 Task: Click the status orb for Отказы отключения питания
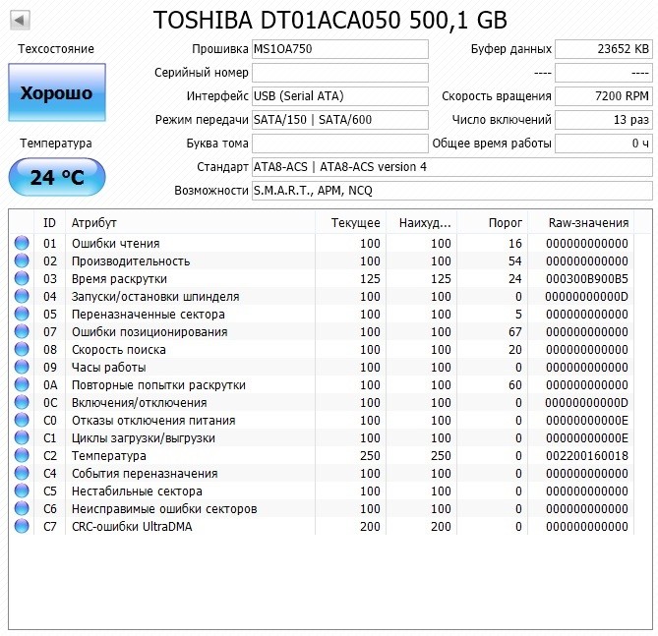tap(22, 420)
